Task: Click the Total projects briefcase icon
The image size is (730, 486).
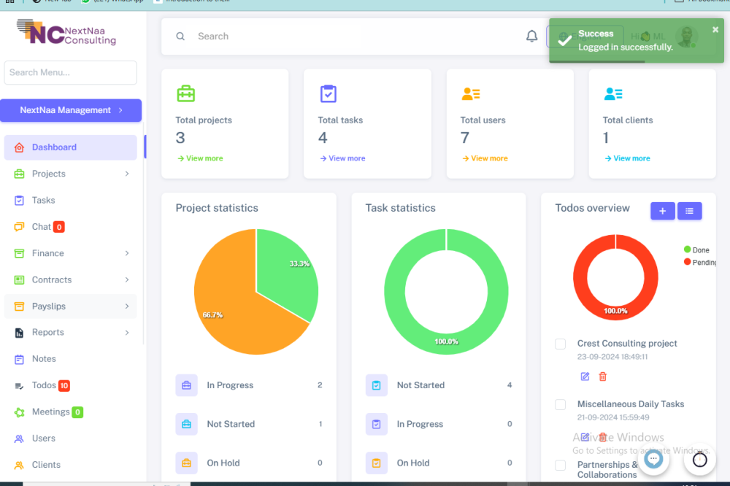Action: pos(185,93)
